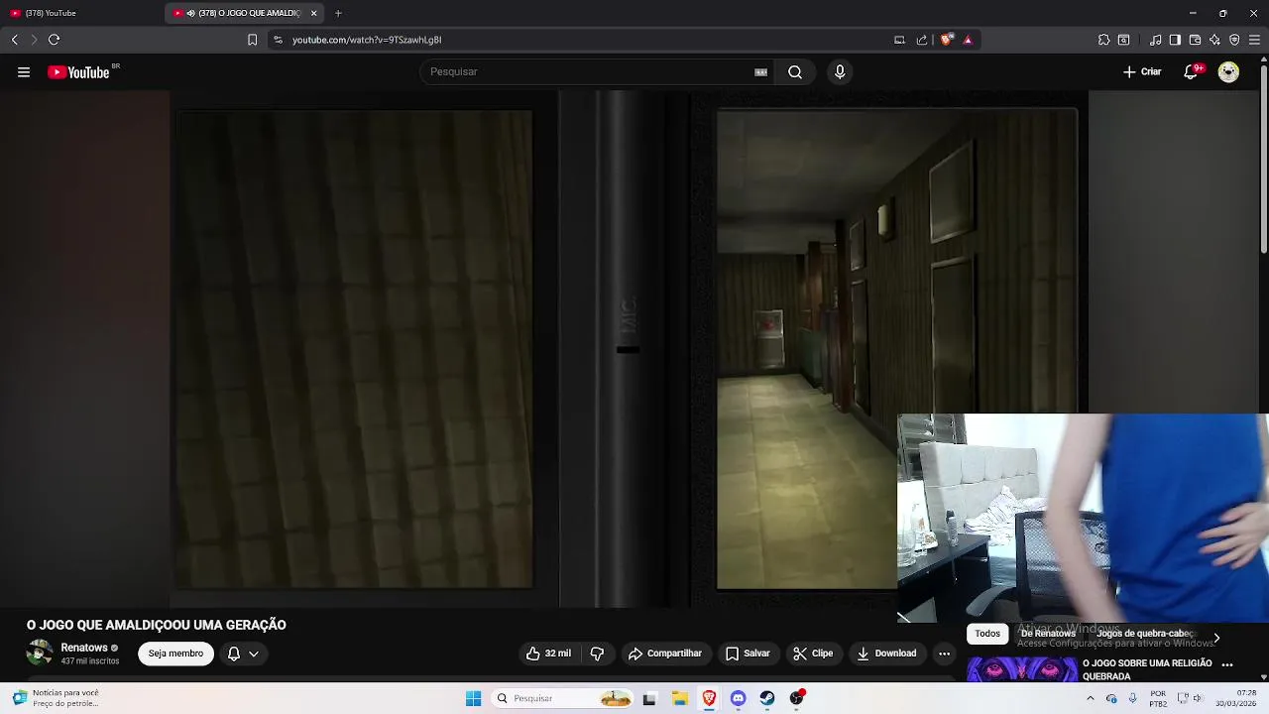
Task: Click Seja membro join button
Action: pos(175,654)
